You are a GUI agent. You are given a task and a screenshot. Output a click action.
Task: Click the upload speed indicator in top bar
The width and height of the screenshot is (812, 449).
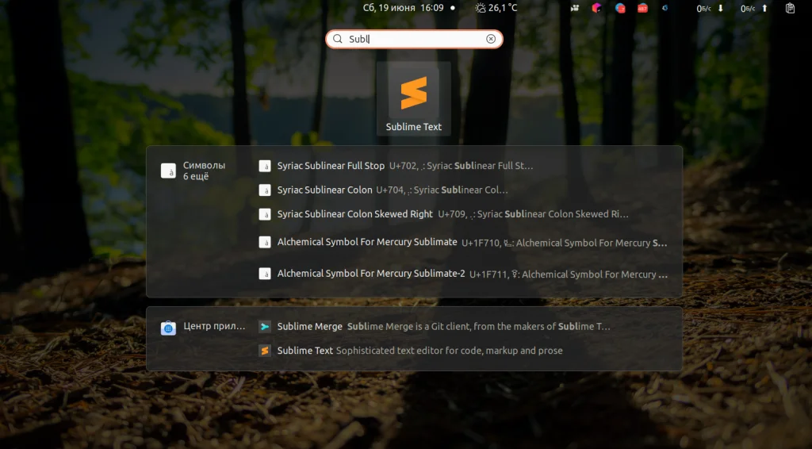coord(754,8)
